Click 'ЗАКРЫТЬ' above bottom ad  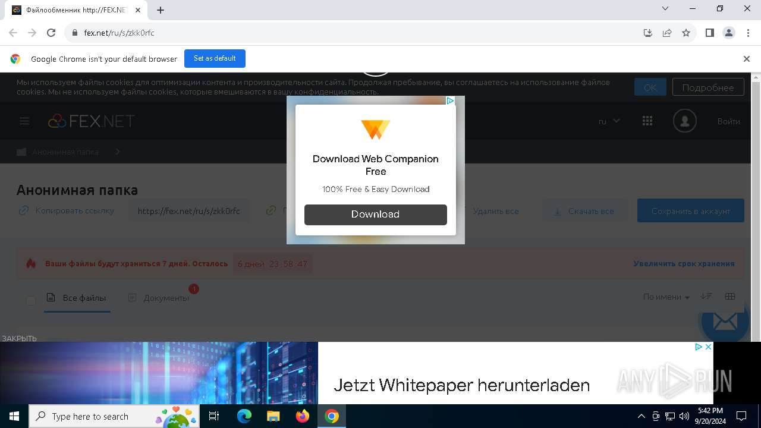pos(19,338)
